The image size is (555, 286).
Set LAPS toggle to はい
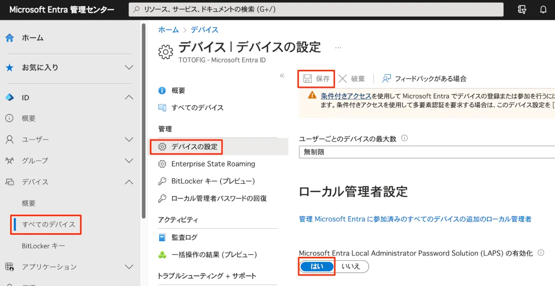click(x=317, y=267)
